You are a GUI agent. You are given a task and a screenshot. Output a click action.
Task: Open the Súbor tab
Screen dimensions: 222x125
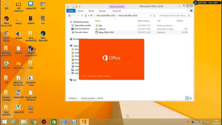click(x=71, y=11)
